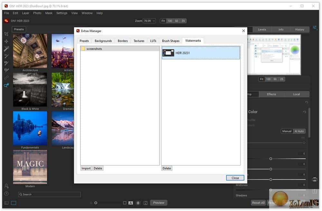Open the File menu

6,13
